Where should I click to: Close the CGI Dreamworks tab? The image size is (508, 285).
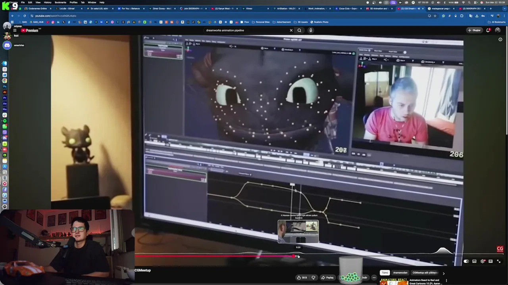[x=423, y=8]
